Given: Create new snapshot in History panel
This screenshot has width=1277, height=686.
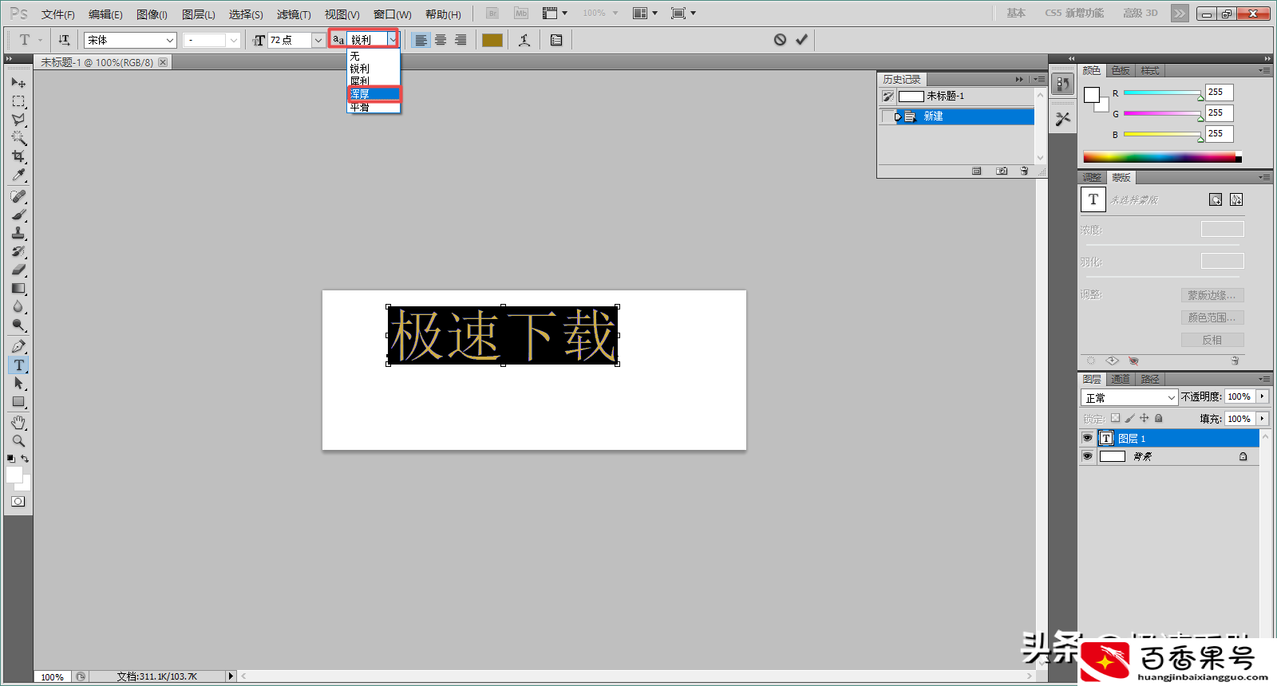Looking at the screenshot, I should coord(1002,171).
